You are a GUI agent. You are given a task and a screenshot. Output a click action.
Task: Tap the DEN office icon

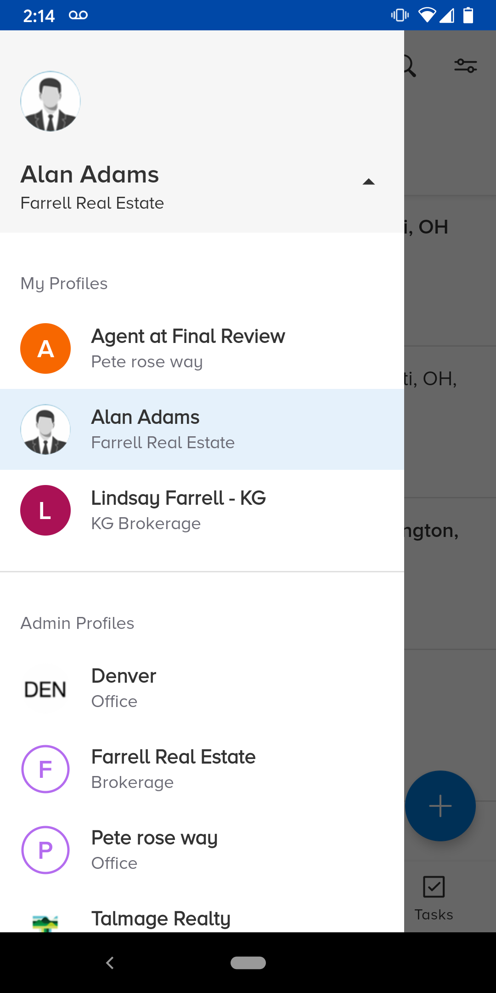pyautogui.click(x=45, y=688)
